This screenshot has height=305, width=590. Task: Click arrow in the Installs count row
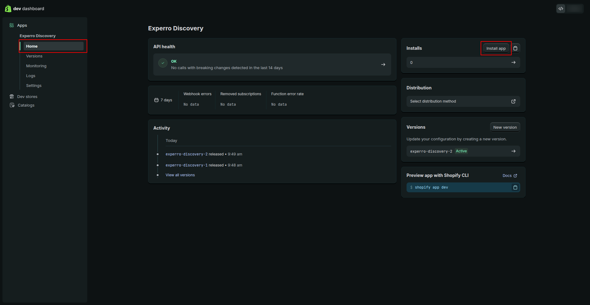[x=513, y=62]
